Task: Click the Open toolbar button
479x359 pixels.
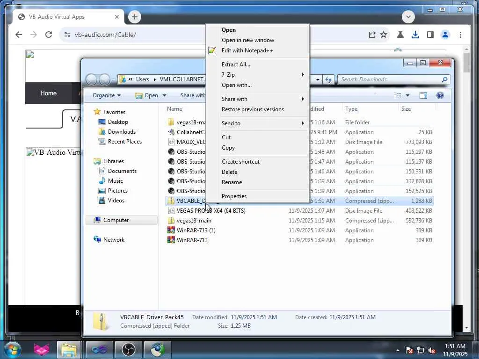Action: [147, 95]
